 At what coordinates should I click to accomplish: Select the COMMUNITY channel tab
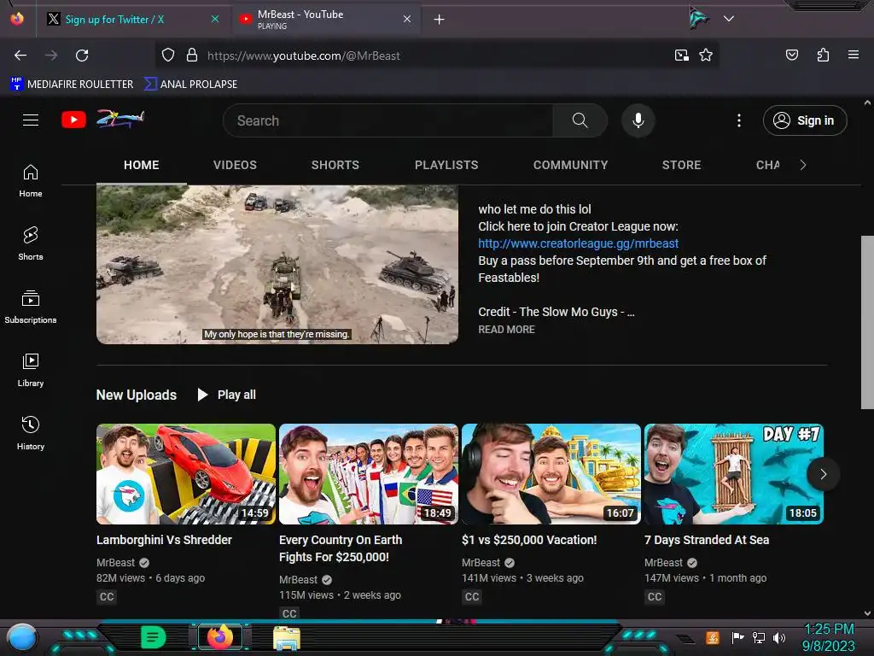570,165
